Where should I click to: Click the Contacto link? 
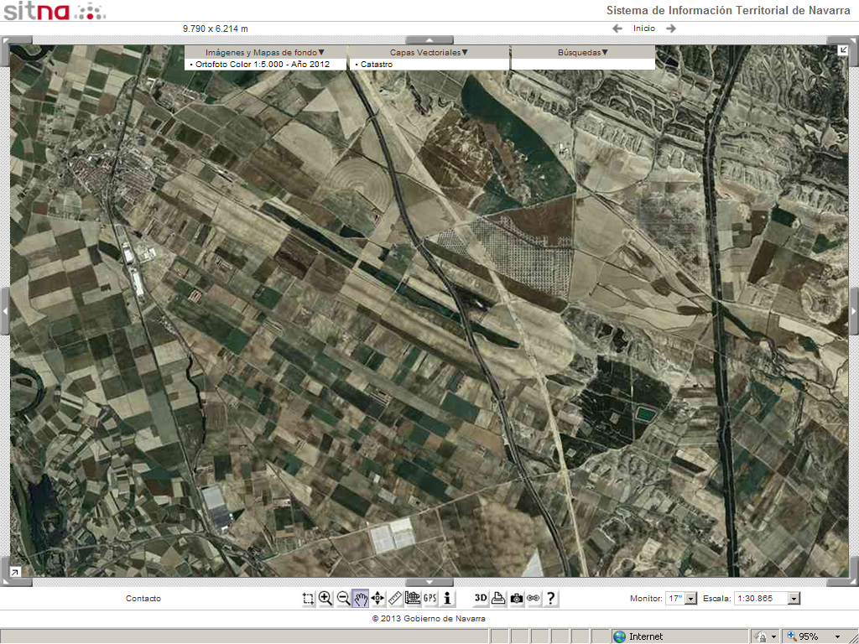click(x=143, y=599)
